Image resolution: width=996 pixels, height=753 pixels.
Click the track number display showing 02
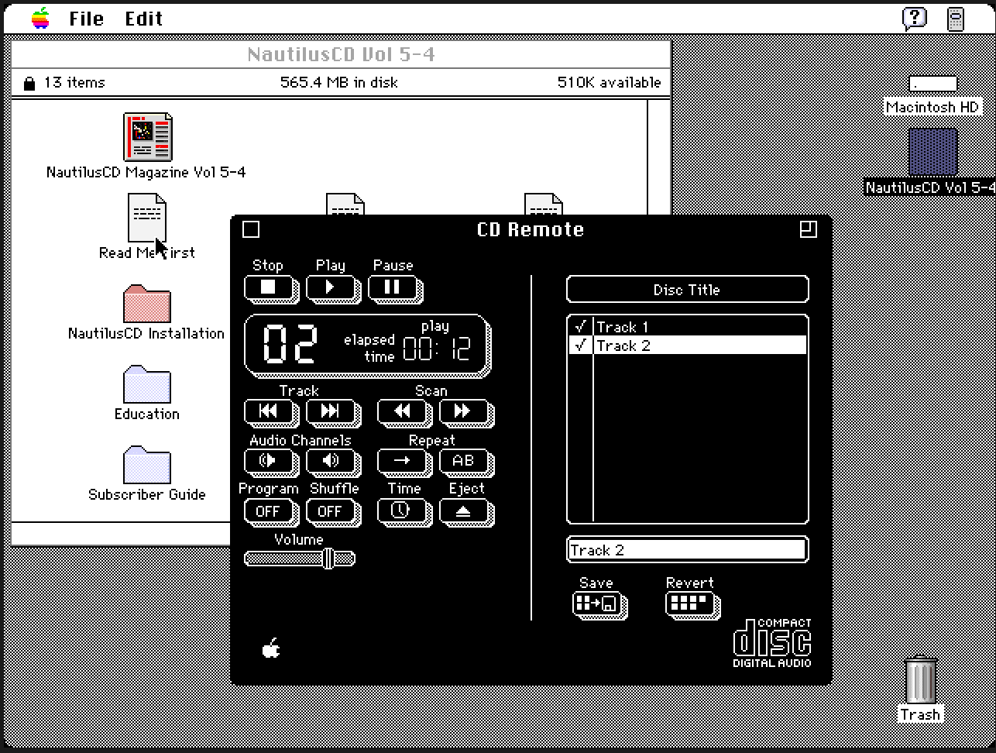point(290,345)
